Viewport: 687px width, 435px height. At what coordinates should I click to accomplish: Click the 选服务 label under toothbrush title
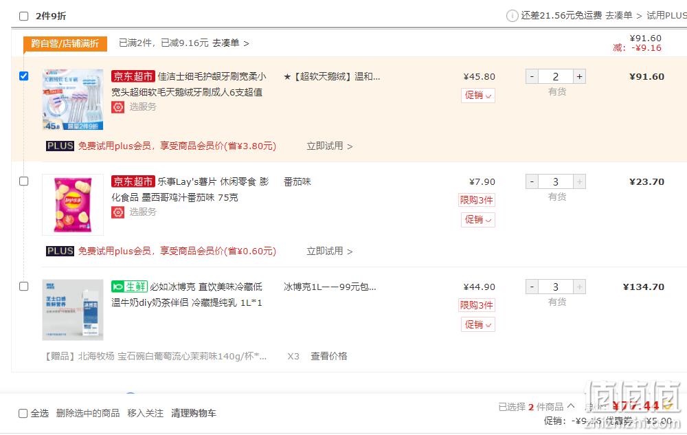[x=143, y=107]
